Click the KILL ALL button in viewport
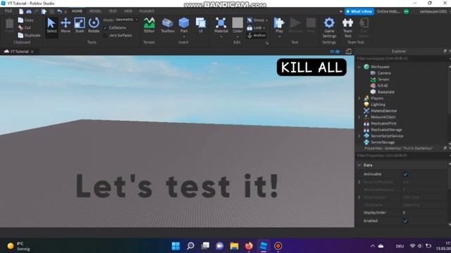 (x=311, y=67)
